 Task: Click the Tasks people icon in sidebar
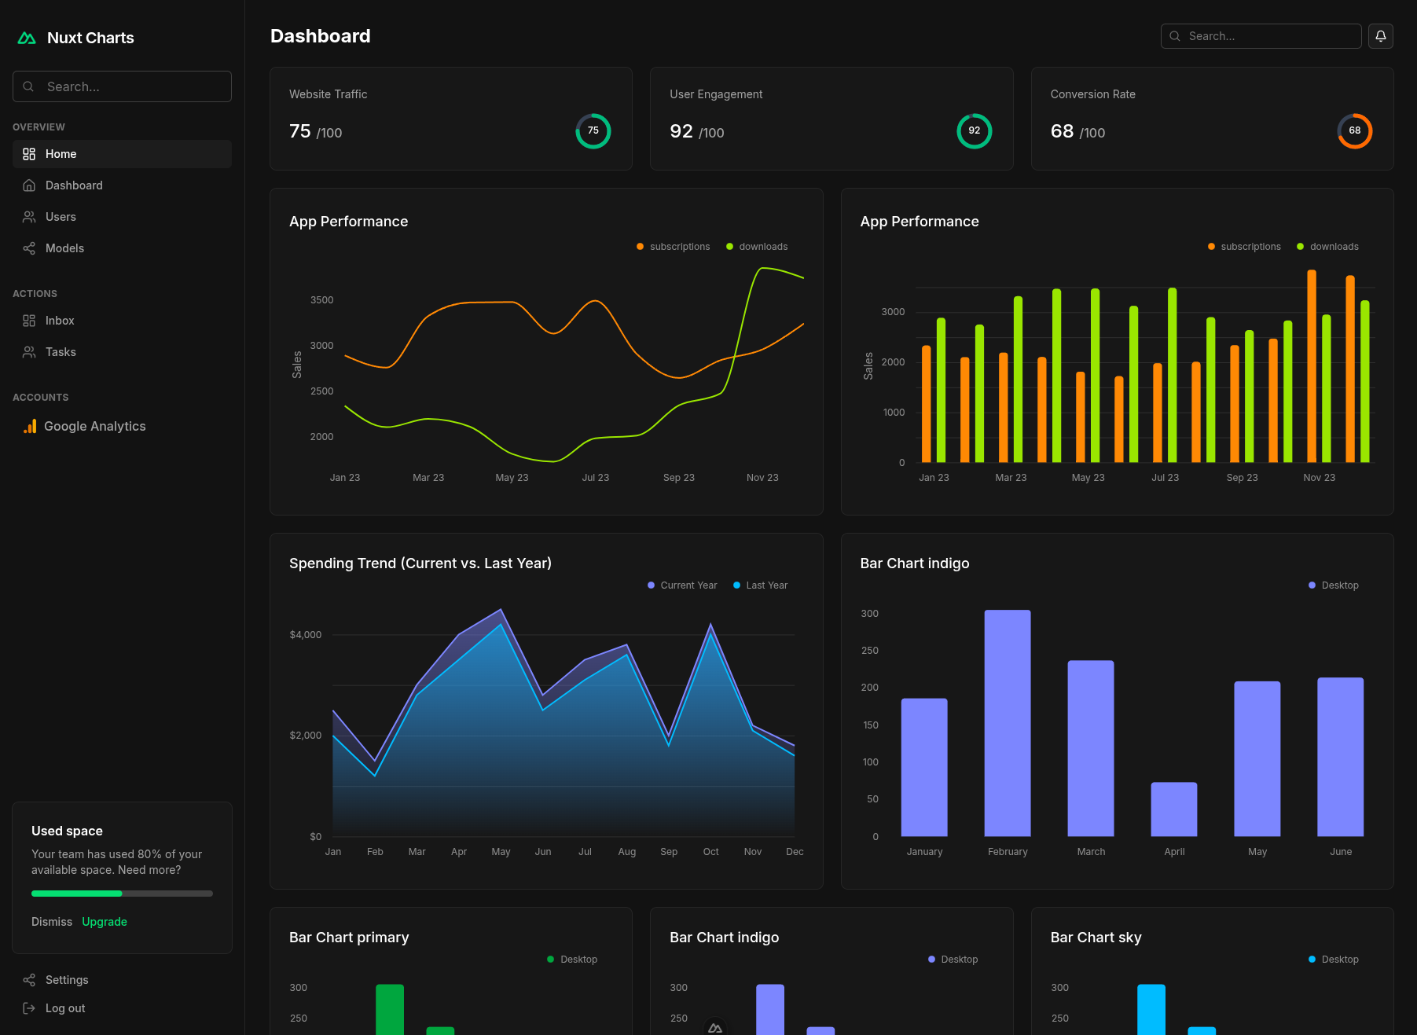[29, 352]
